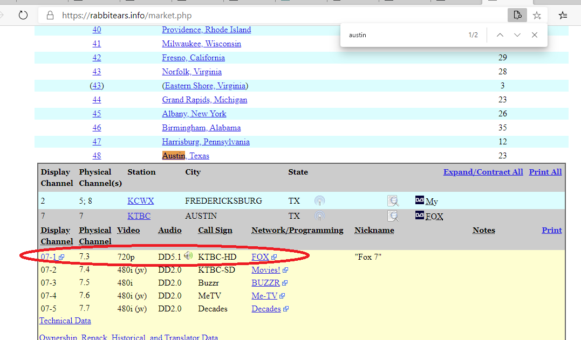The image size is (581, 340).
Task: Click the Print All link
Action: click(545, 172)
